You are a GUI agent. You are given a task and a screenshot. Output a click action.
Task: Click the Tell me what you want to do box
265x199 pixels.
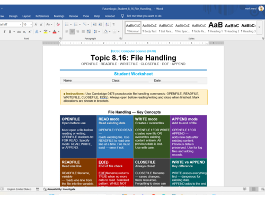(144, 16)
